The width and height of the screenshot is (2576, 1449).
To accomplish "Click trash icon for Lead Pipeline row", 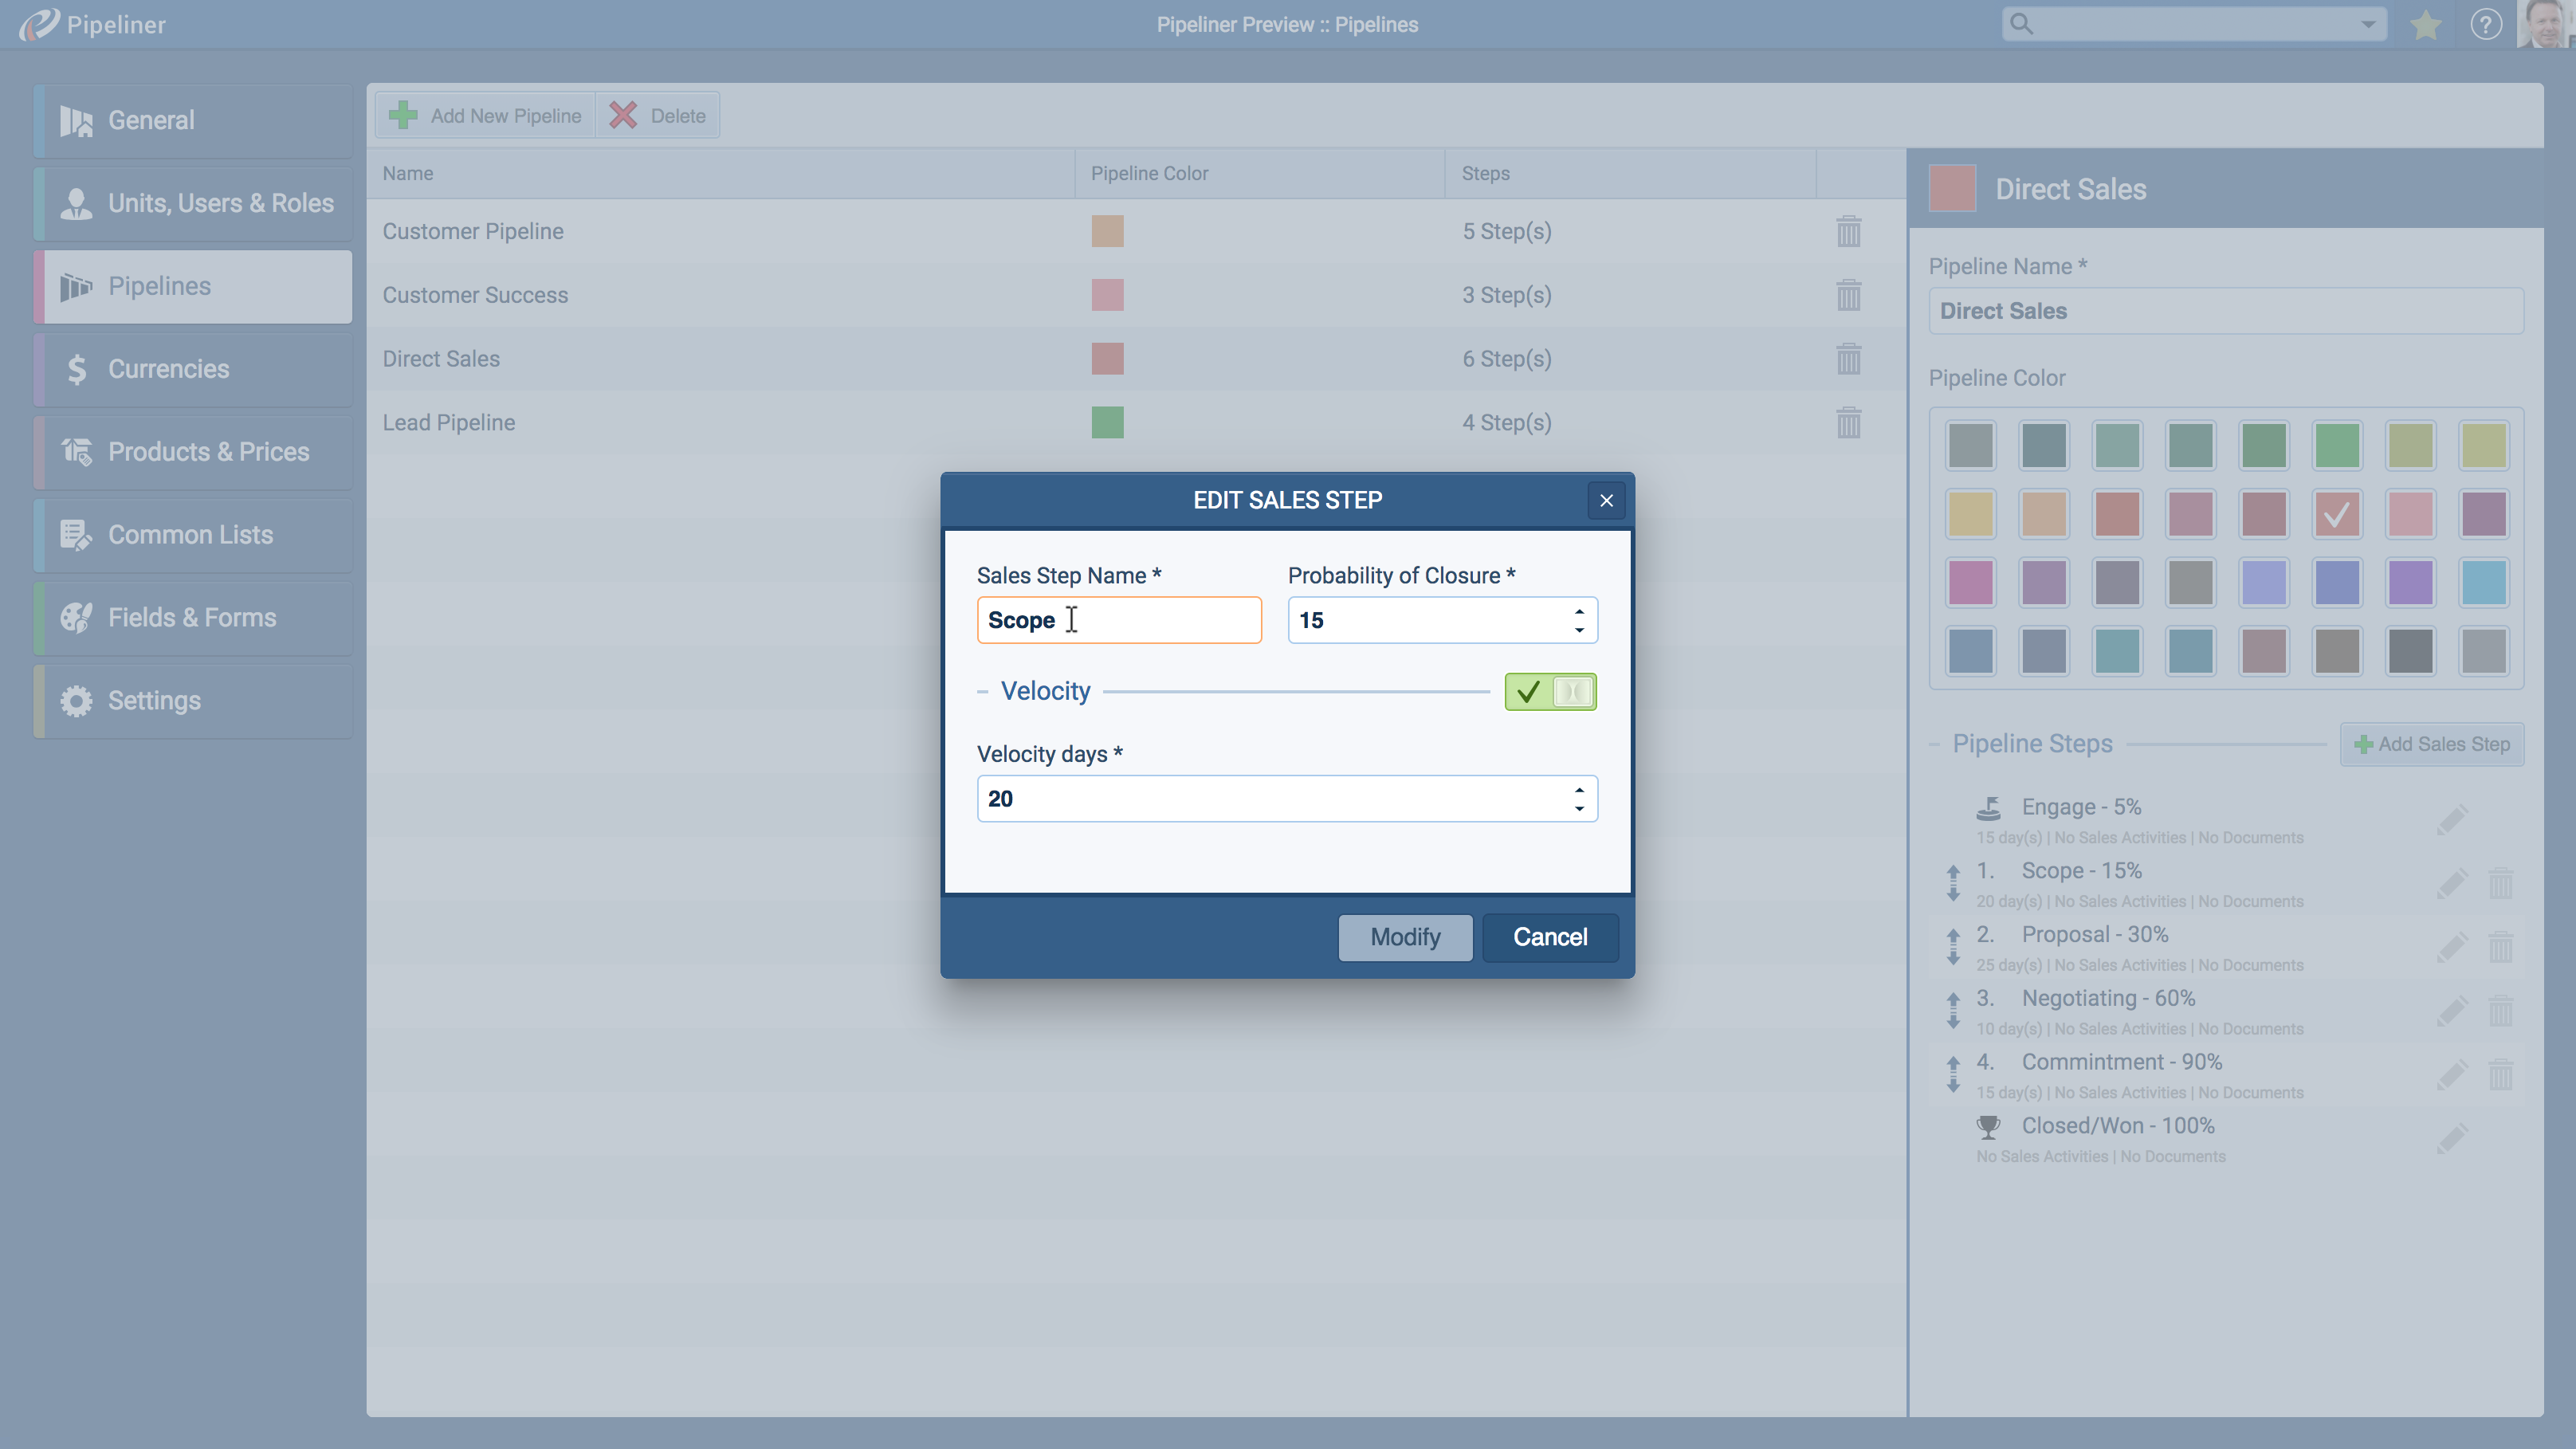I will 1848,422.
